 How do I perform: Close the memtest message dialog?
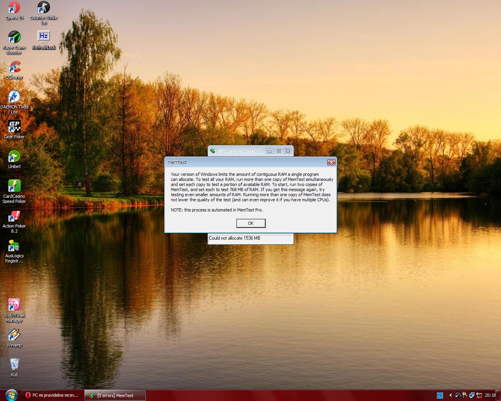pos(331,162)
